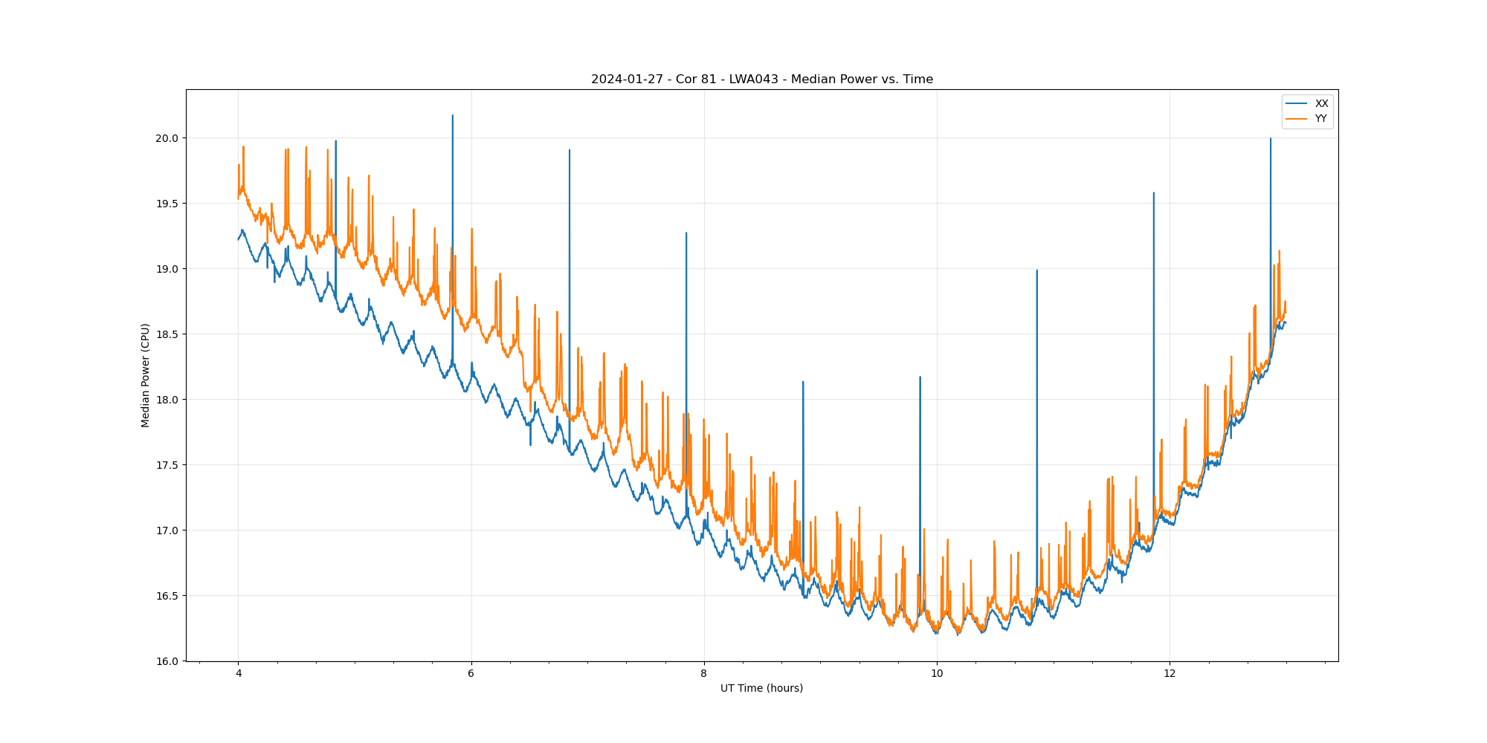Click y-axis tick label 16.0
1487x743 pixels.
167,661
